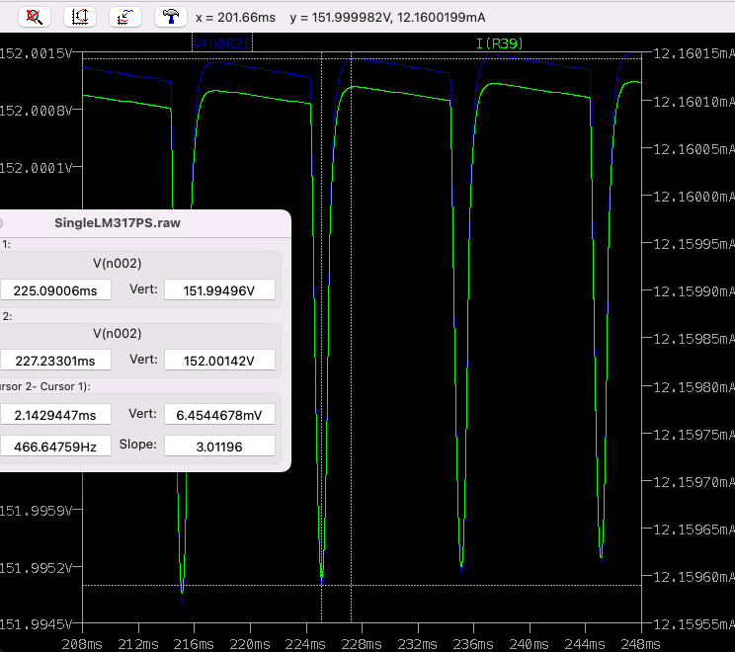The height and width of the screenshot is (652, 735).
Task: Click the difference horizontal field 2.1429447ms
Action: click(x=55, y=415)
